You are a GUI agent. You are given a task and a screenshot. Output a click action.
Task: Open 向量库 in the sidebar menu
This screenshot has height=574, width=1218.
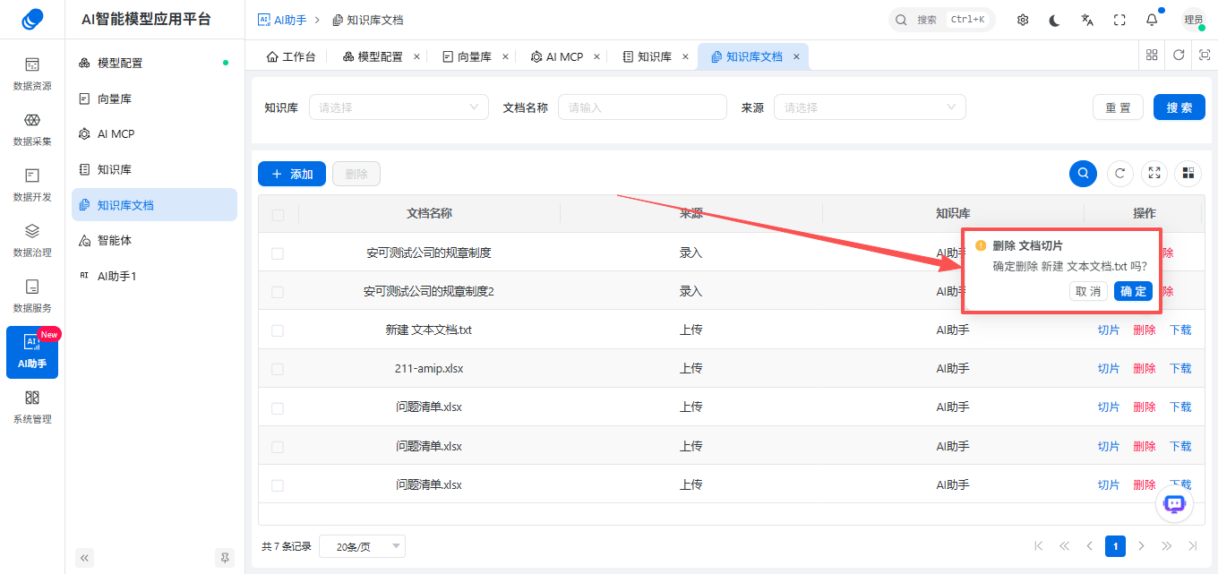click(x=154, y=99)
